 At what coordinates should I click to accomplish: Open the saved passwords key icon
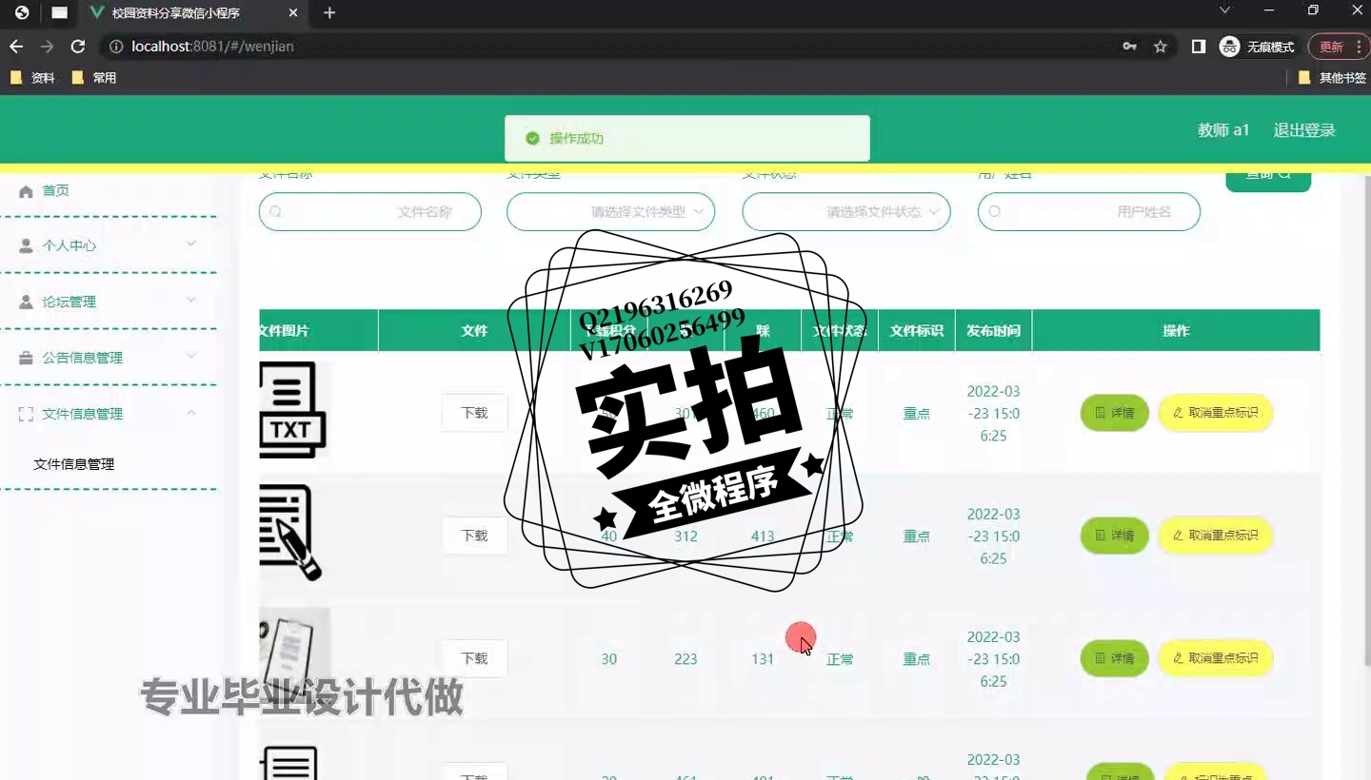pyautogui.click(x=1129, y=46)
